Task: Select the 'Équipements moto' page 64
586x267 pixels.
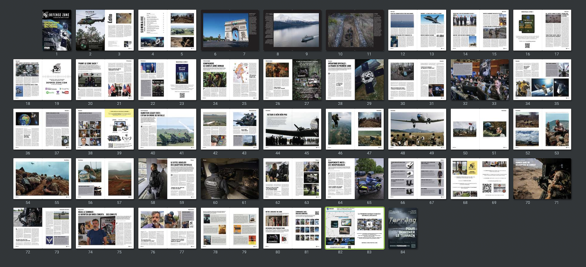Action: 340,179
